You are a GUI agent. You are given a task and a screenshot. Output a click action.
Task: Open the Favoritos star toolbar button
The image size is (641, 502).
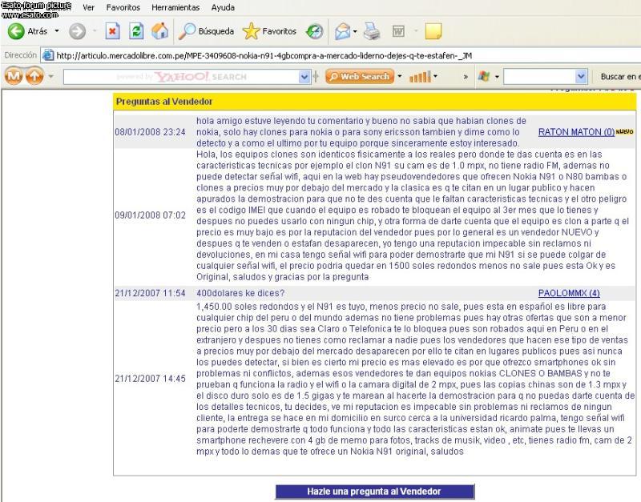pyautogui.click(x=269, y=31)
